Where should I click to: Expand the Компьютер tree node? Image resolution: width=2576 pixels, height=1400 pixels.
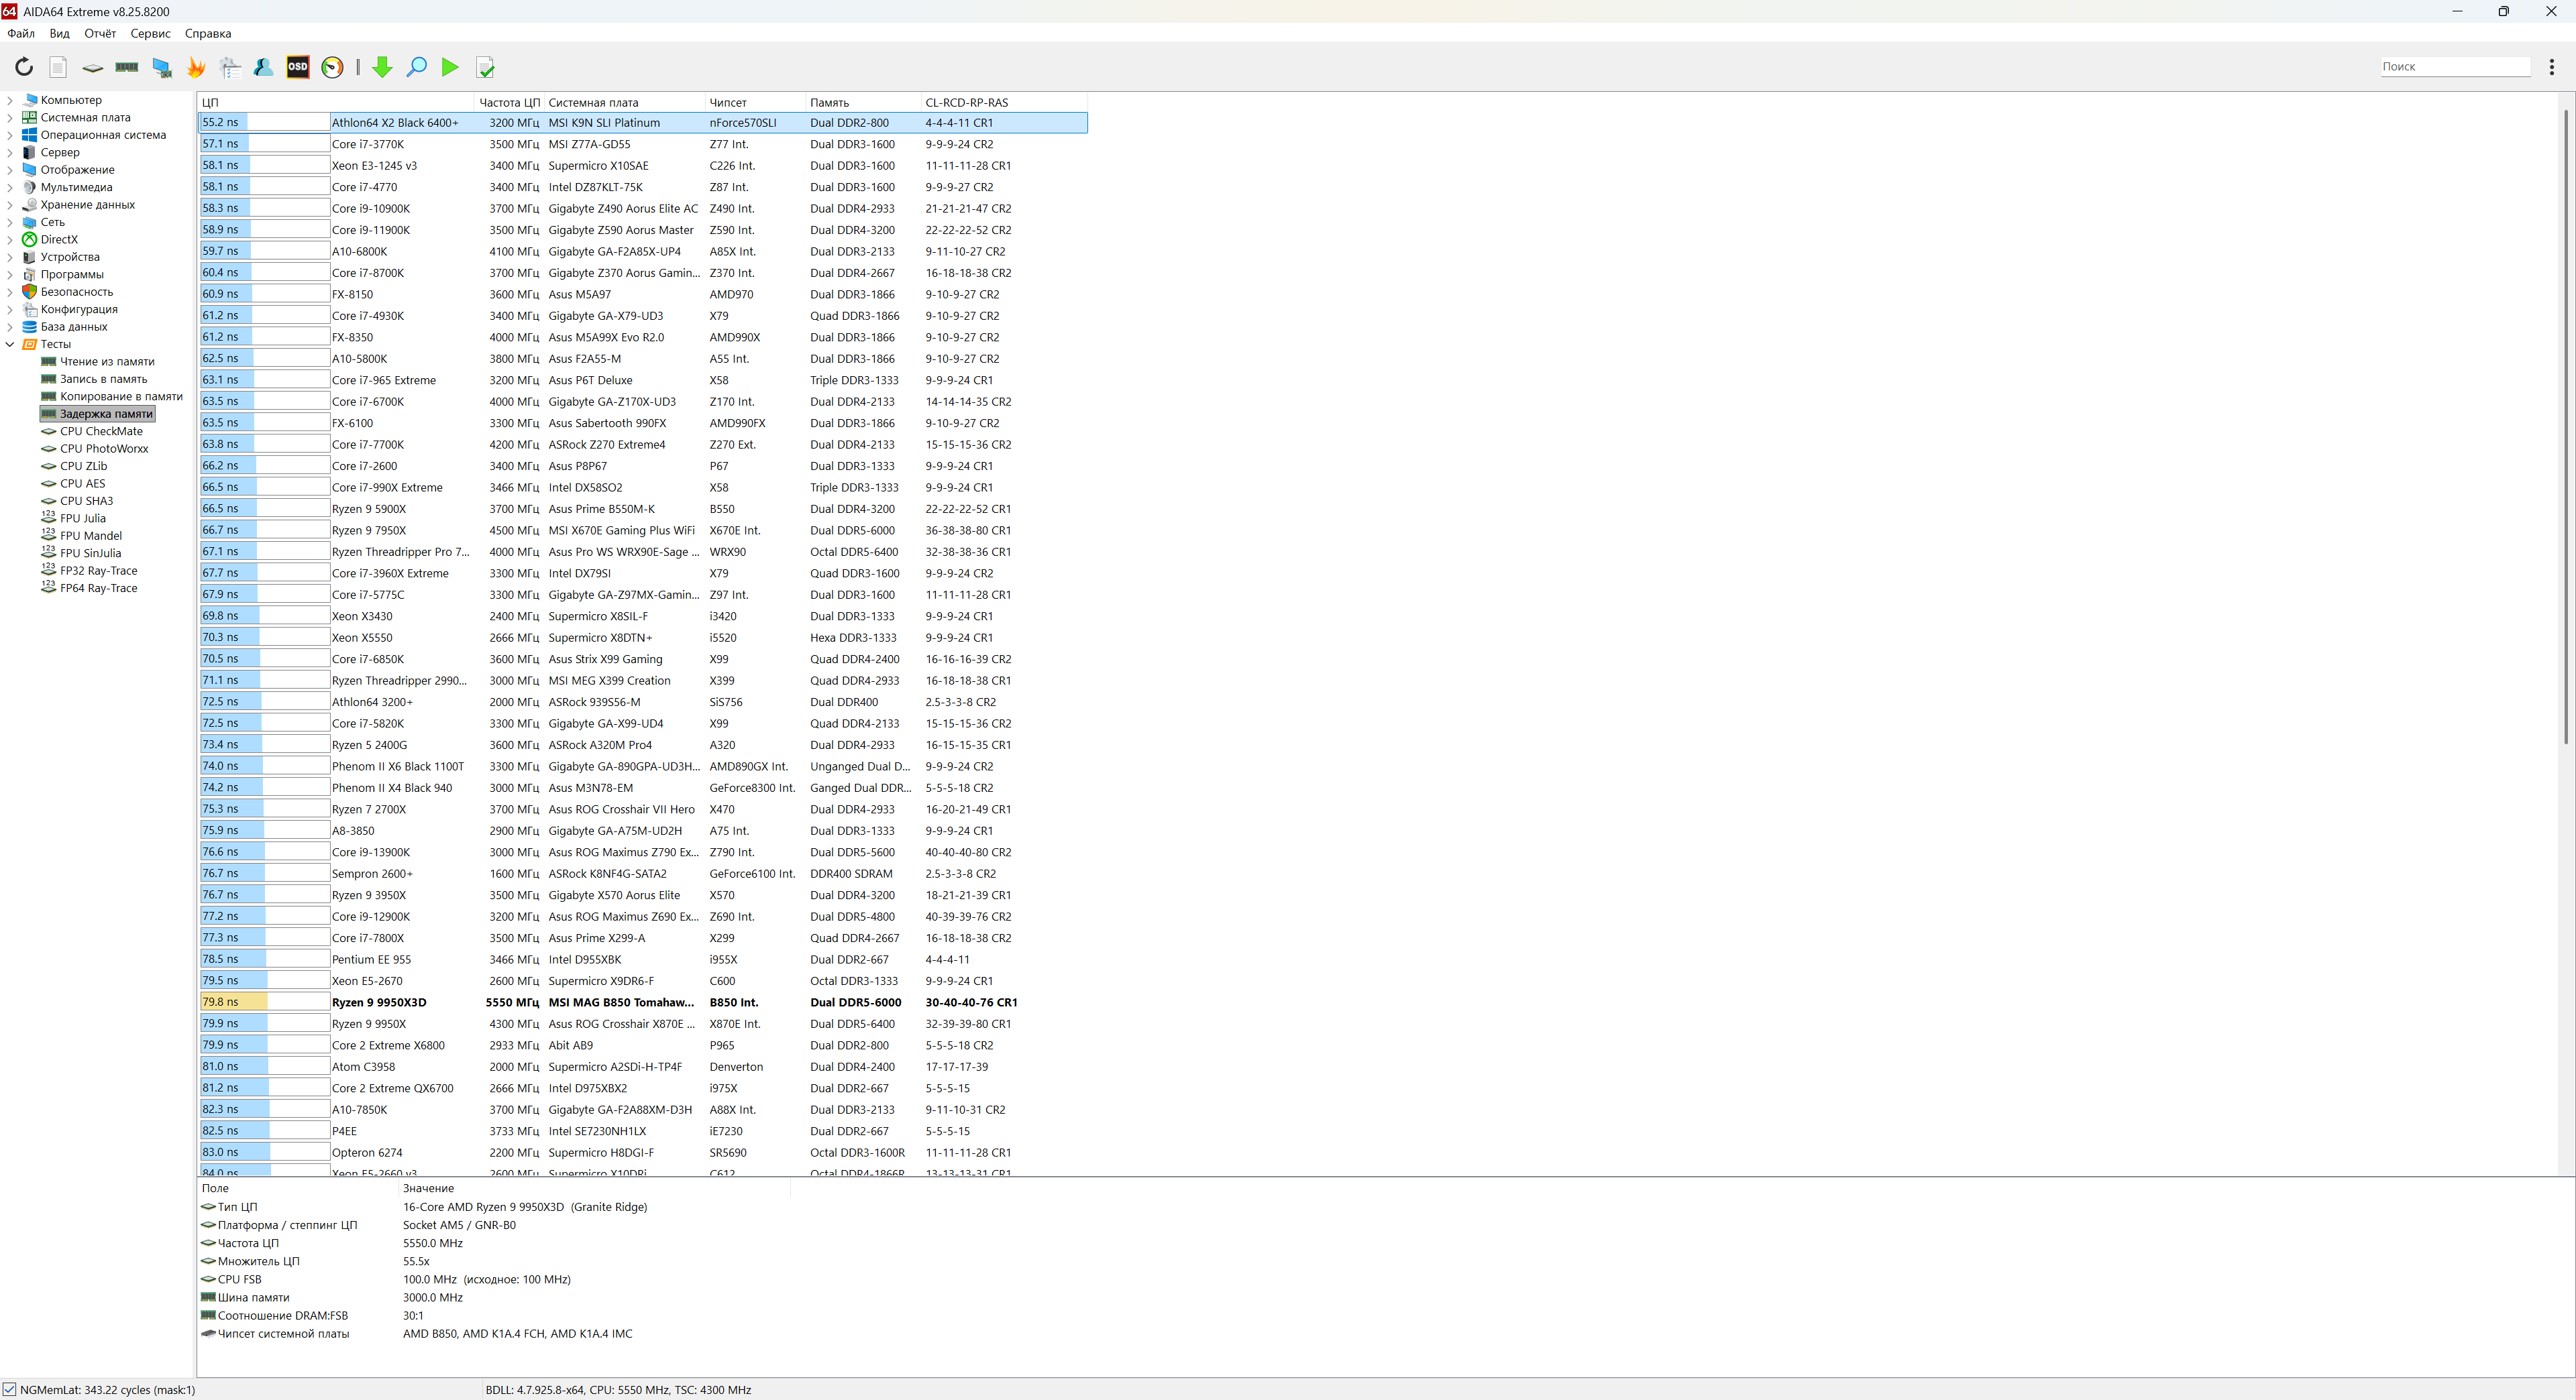pos(10,100)
